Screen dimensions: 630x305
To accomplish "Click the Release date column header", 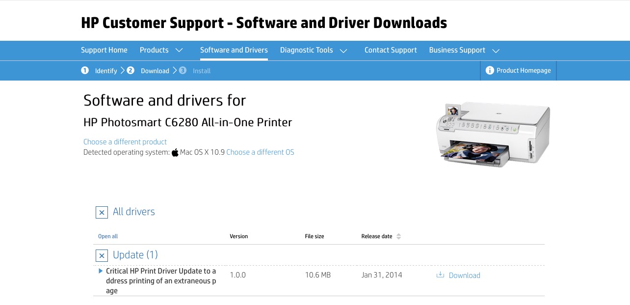I will pyautogui.click(x=377, y=236).
